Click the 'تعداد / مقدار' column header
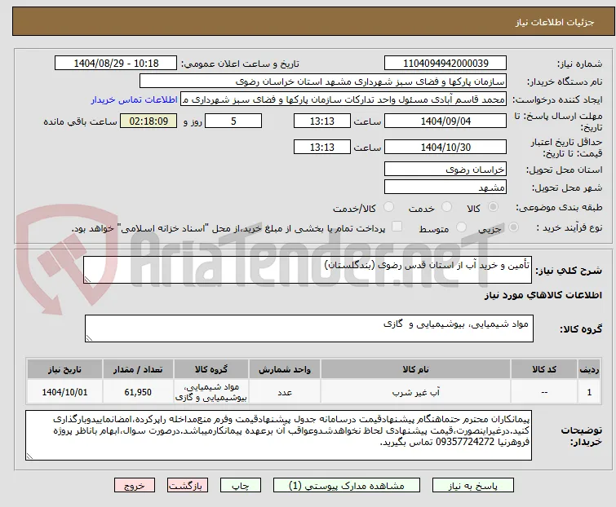This screenshot has height=507, width=616. coord(138,369)
